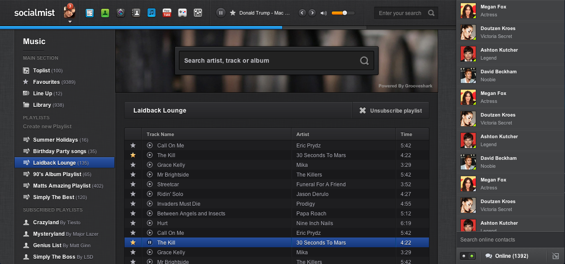Pause the highlighted The Kill row
Image resolution: width=565 pixels, height=264 pixels.
[149, 243]
